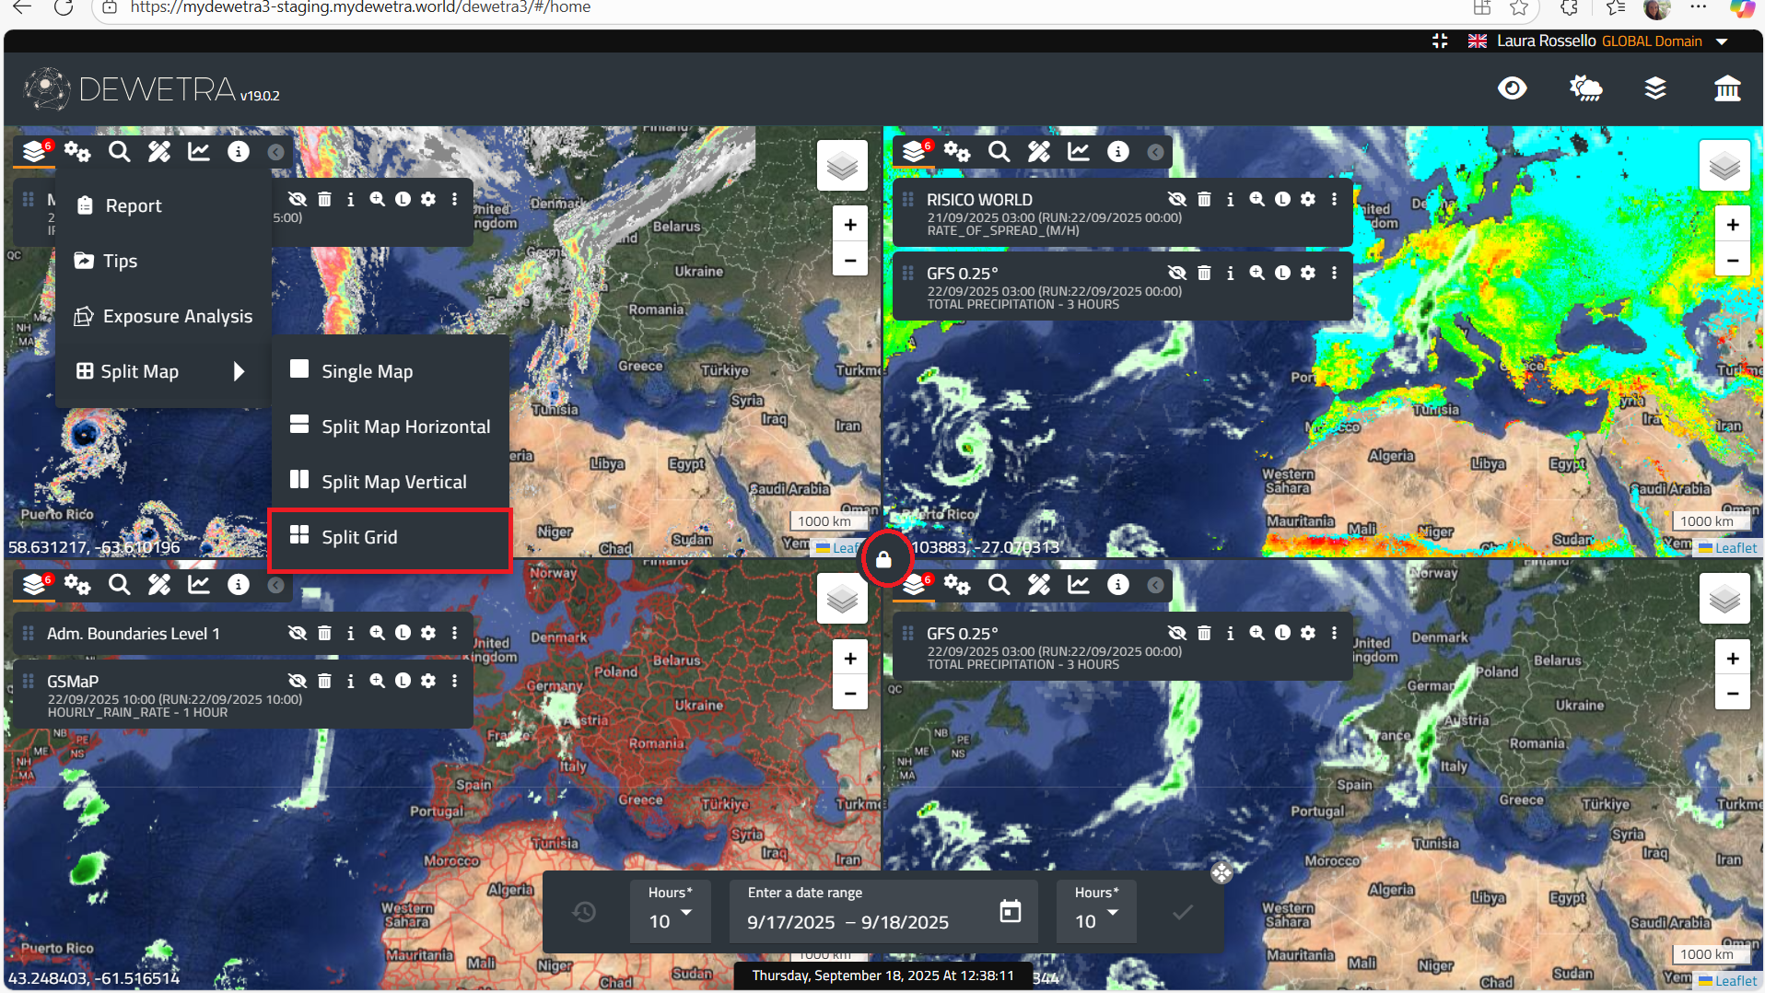This screenshot has height=993, width=1765.
Task: Expand the Split Map submenu arrow
Action: coord(239,371)
